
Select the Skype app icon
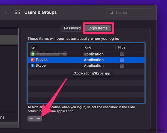click(x=33, y=66)
